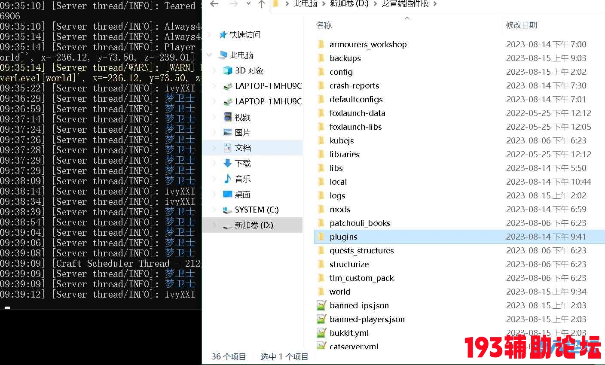
Task: Click the 音乐 music note icon
Action: 228,179
